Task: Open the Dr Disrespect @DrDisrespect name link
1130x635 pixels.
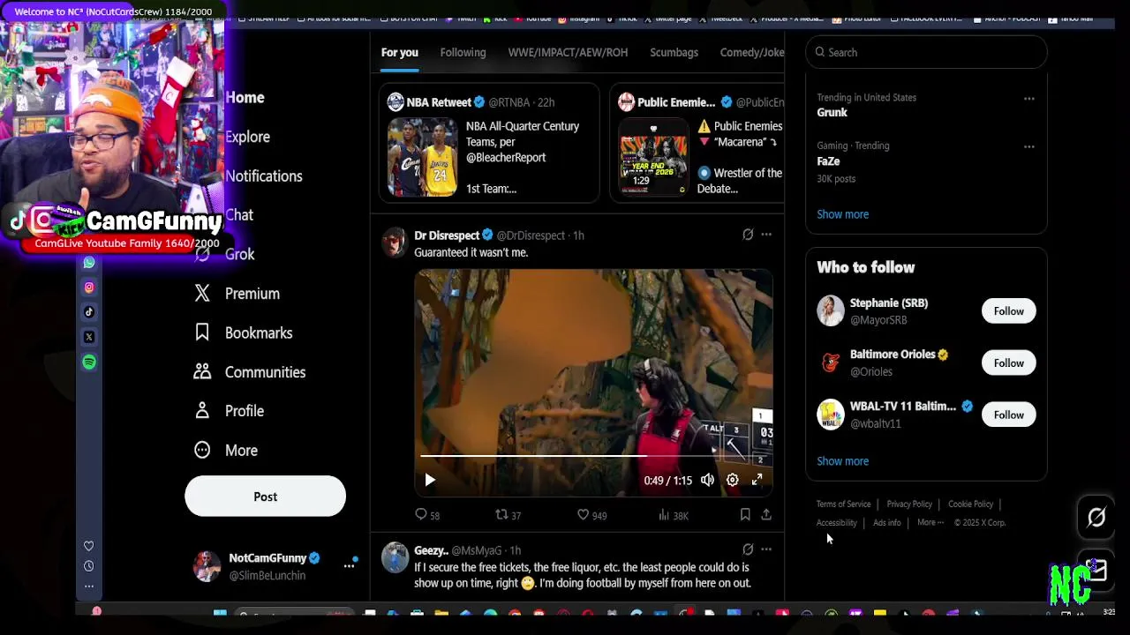Action: click(489, 235)
